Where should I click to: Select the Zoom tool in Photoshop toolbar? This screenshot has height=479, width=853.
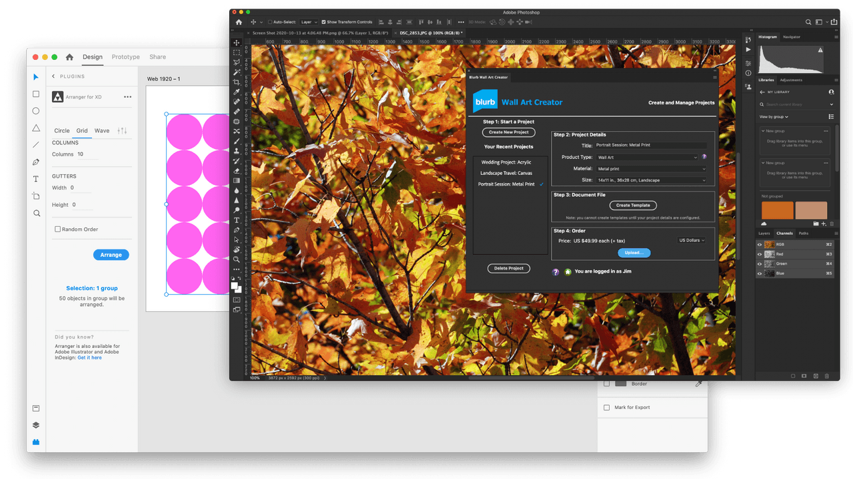click(237, 259)
